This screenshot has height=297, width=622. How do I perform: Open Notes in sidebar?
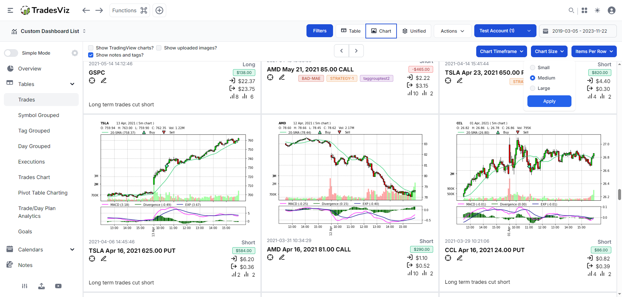pos(25,265)
